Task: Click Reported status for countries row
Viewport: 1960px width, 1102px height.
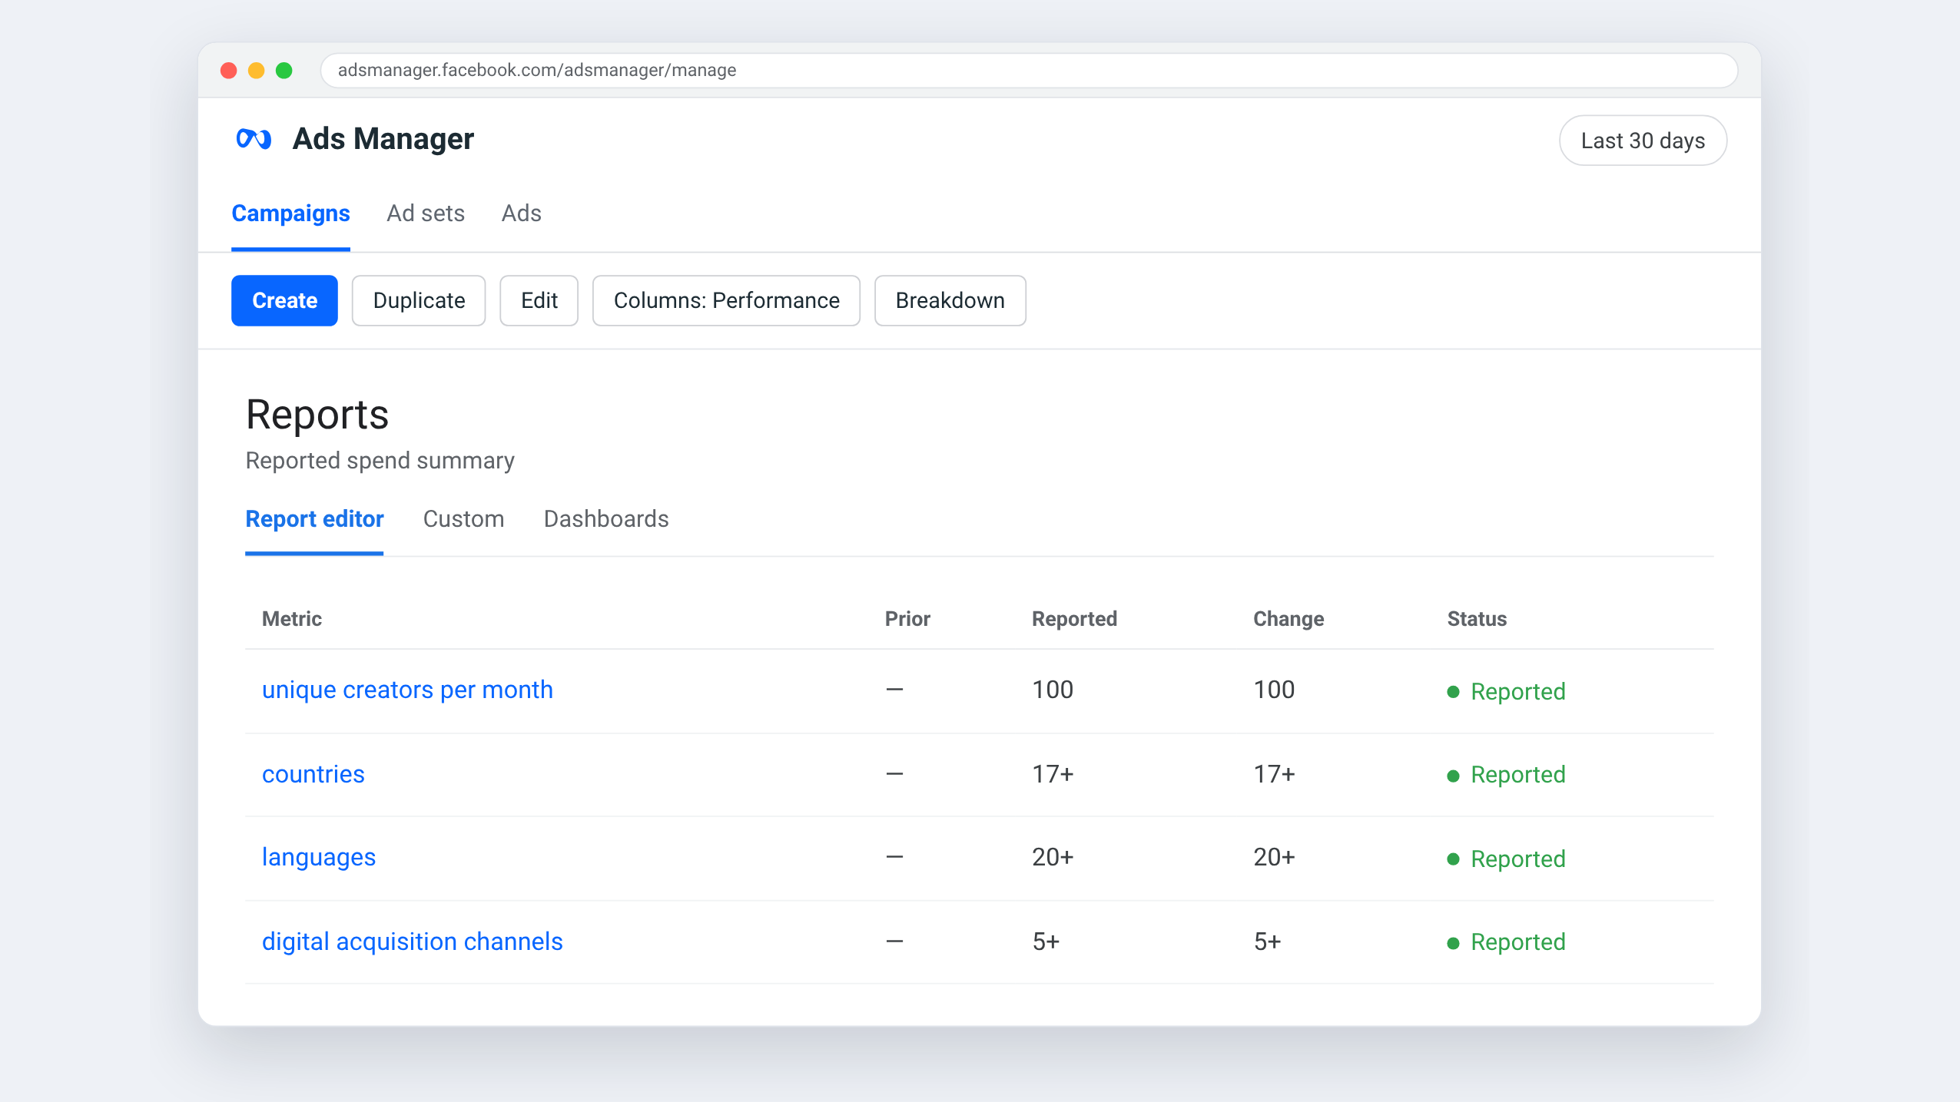Action: [1506, 775]
